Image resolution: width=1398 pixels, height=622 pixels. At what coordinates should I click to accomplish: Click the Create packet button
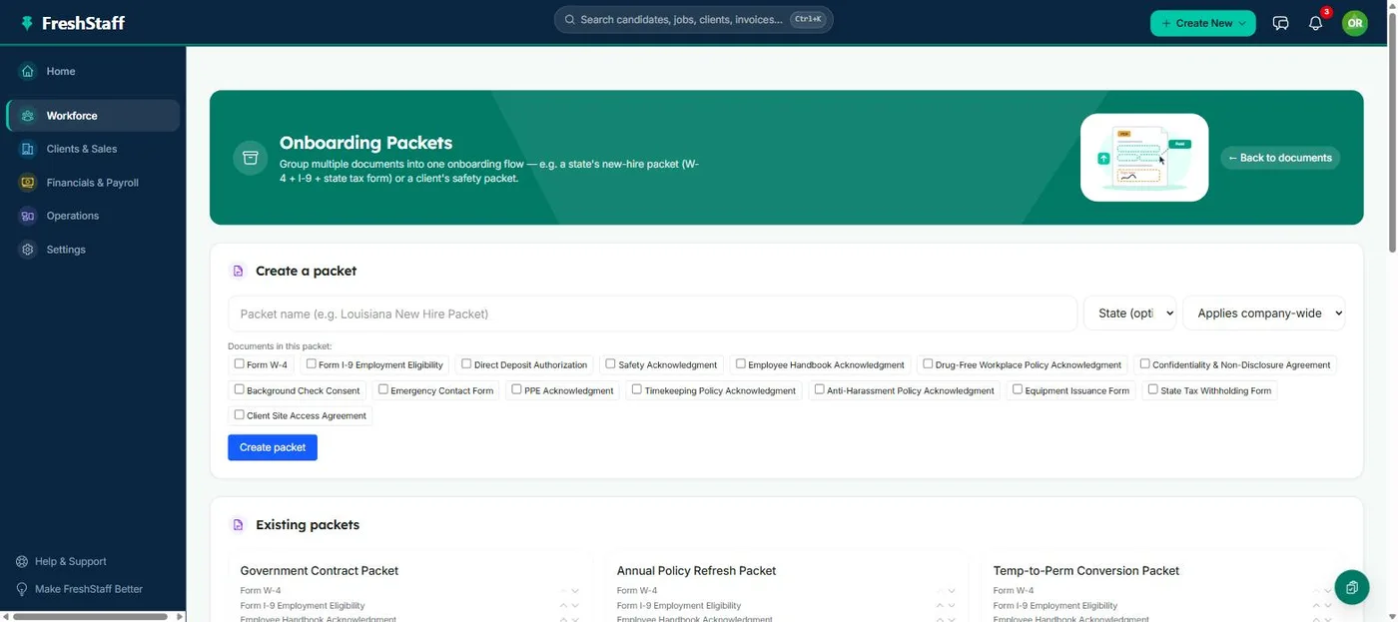[273, 447]
